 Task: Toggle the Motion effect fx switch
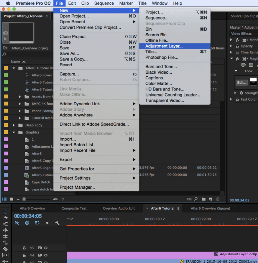[238, 40]
